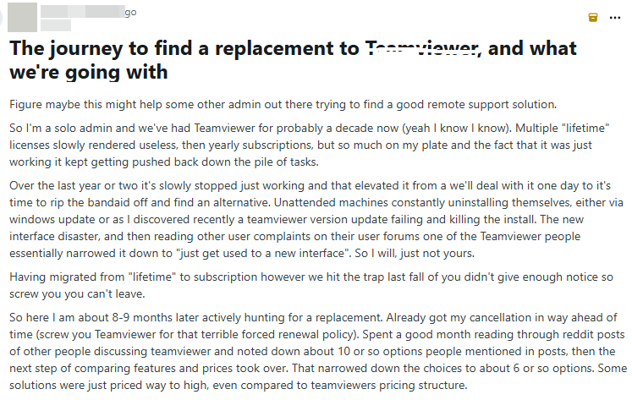This screenshot has height=400, width=632.
Task: Click the line starting 'licenses slowly rendered useless'
Action: pos(300,145)
